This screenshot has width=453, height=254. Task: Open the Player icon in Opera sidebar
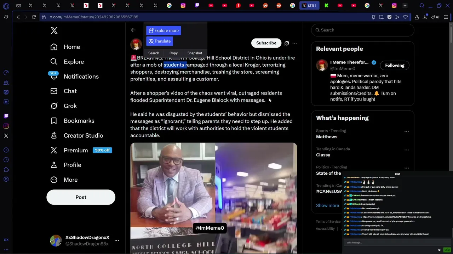coord(6,150)
